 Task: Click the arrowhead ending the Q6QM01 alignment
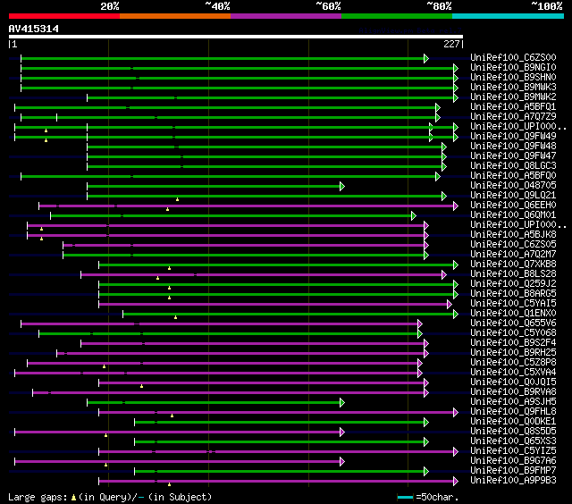(414, 216)
